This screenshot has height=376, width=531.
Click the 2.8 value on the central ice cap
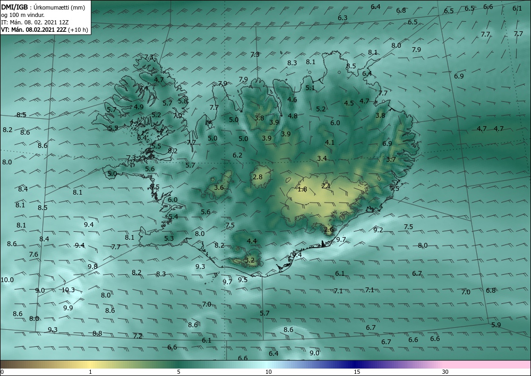click(258, 177)
